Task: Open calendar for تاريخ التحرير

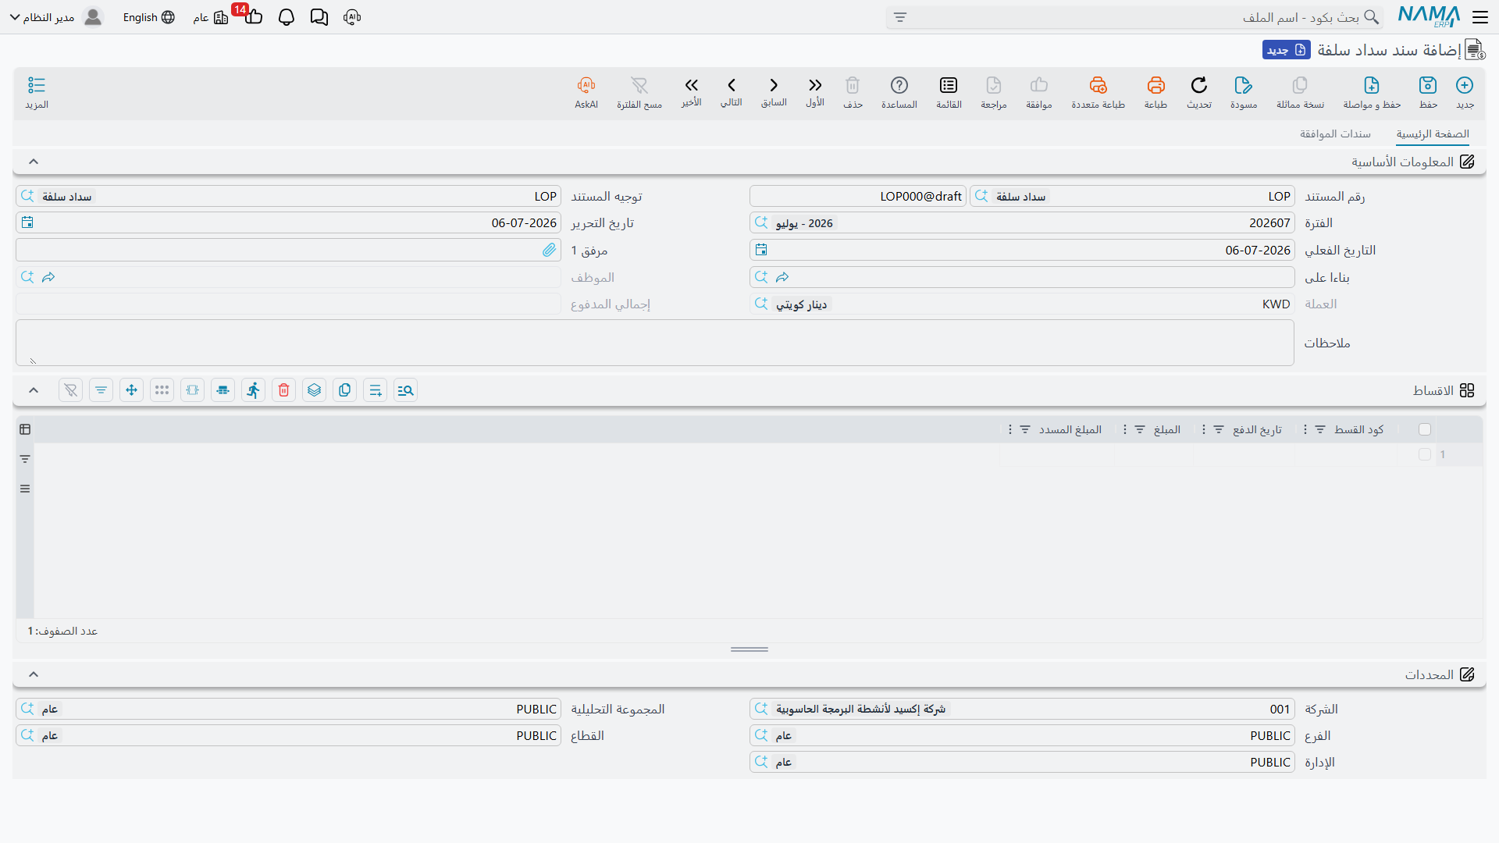Action: point(27,222)
